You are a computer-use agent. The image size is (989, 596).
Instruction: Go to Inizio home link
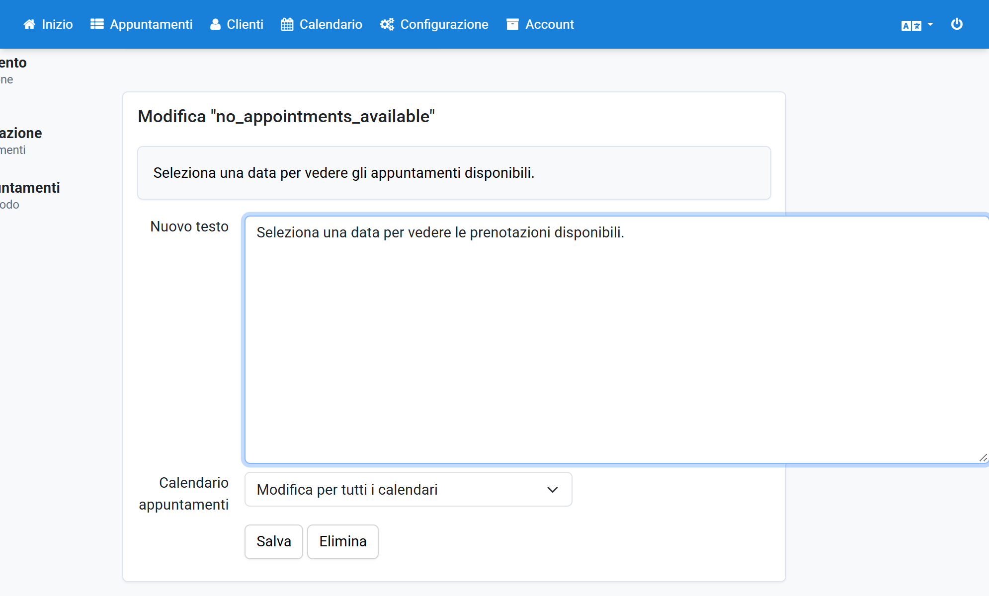[x=57, y=24]
